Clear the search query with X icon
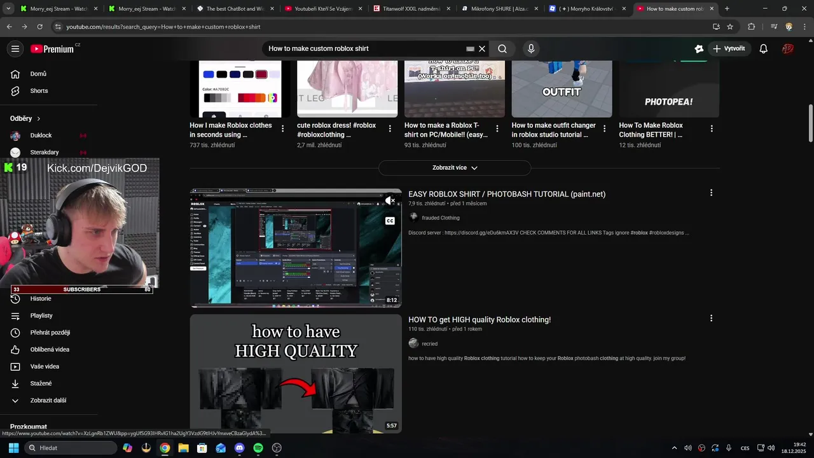814x458 pixels. click(x=482, y=49)
